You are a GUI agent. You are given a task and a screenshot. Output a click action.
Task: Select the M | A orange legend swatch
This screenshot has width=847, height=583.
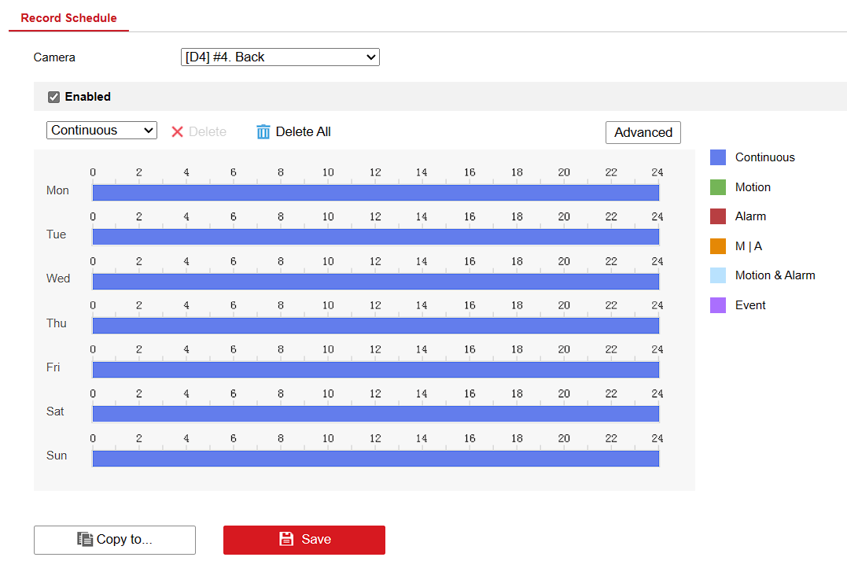click(718, 246)
